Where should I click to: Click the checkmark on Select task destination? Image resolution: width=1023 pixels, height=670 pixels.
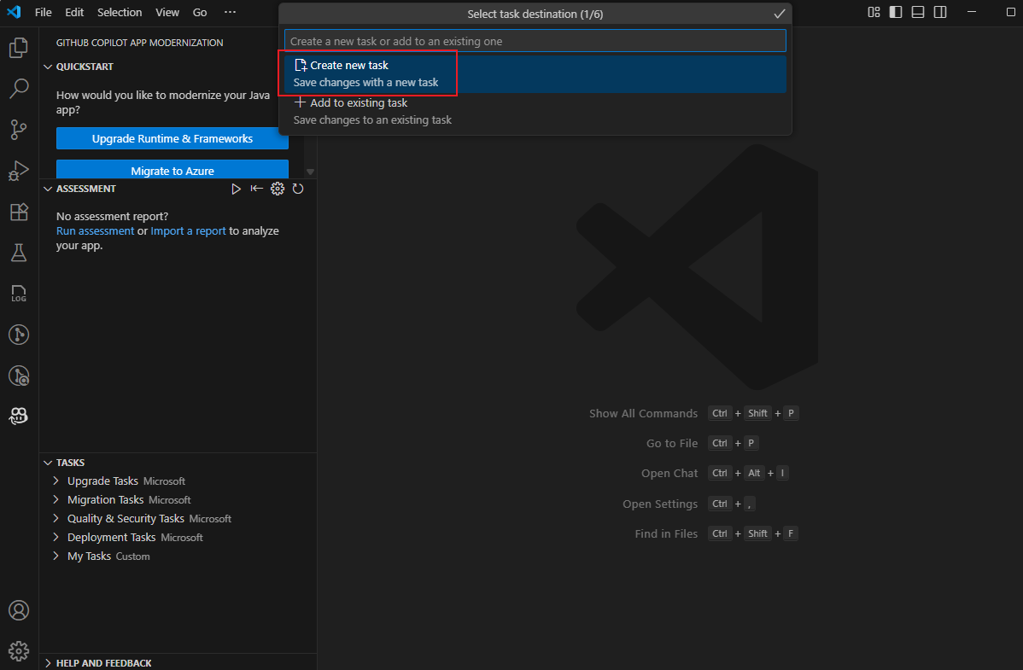pyautogui.click(x=779, y=14)
